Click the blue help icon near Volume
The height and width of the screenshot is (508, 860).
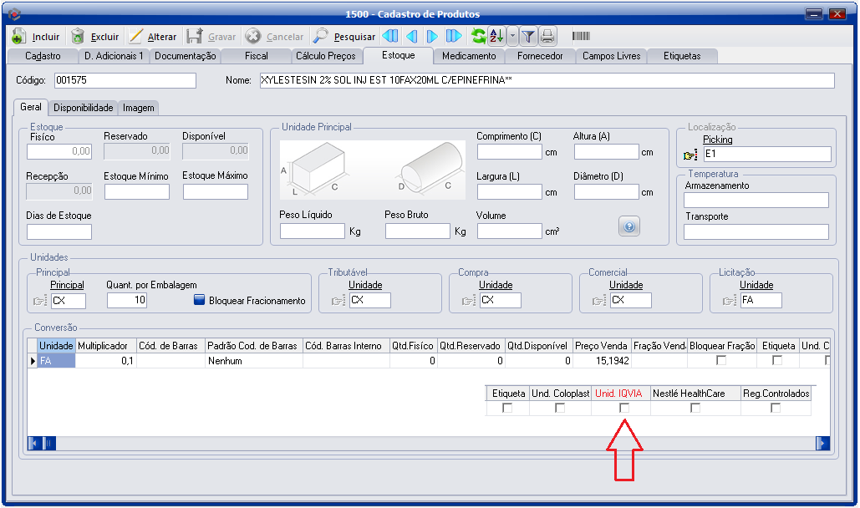point(630,226)
